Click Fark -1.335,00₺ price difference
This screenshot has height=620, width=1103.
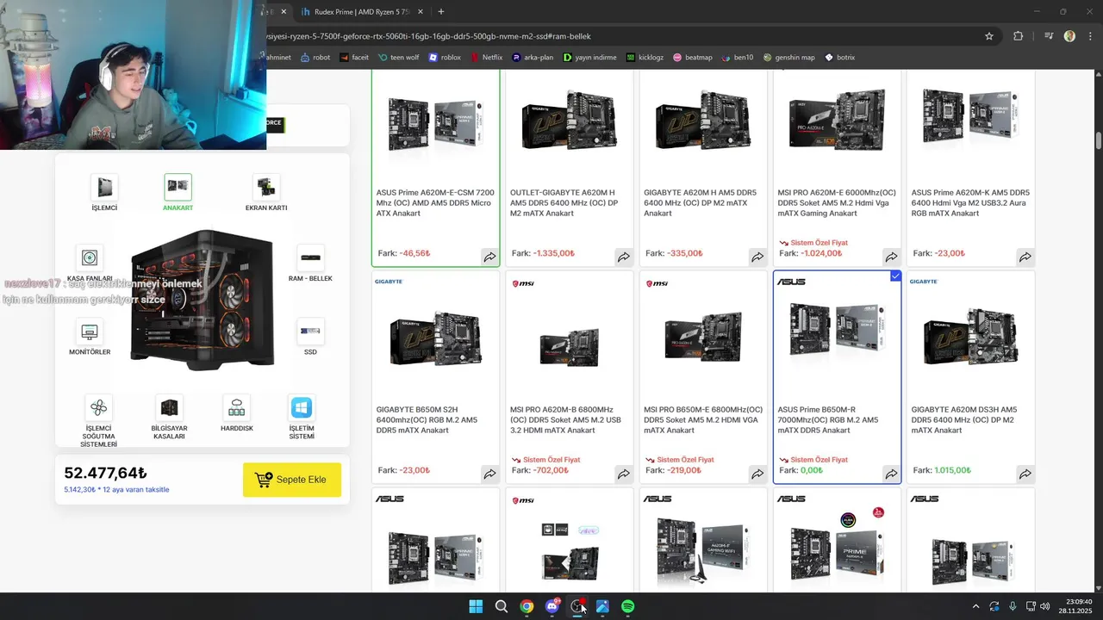click(543, 254)
